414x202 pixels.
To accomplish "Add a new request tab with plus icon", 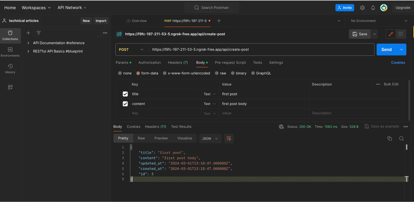I will 219,21.
